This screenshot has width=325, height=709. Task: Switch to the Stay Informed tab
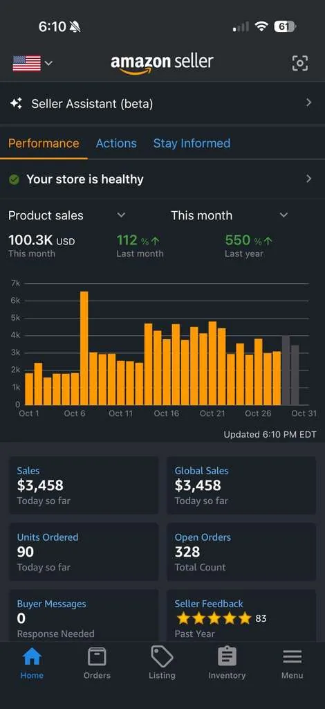(192, 143)
